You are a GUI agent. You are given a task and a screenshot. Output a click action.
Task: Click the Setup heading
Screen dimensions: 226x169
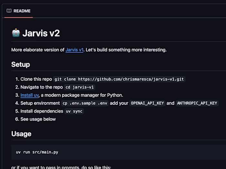(x=21, y=64)
